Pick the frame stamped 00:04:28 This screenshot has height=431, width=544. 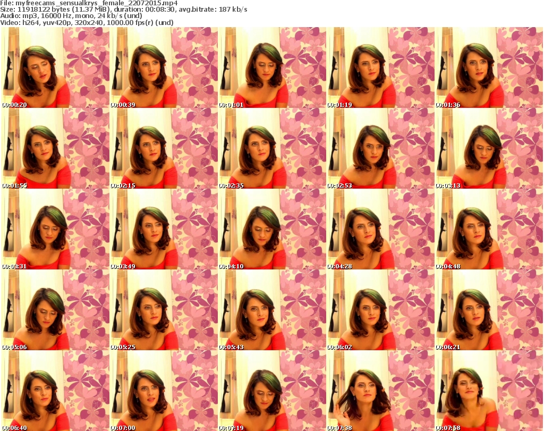tap(380, 230)
